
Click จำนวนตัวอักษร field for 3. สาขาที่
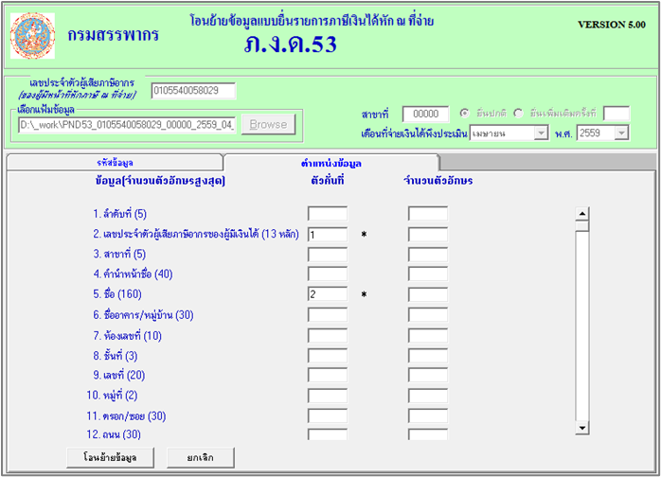[x=428, y=255]
